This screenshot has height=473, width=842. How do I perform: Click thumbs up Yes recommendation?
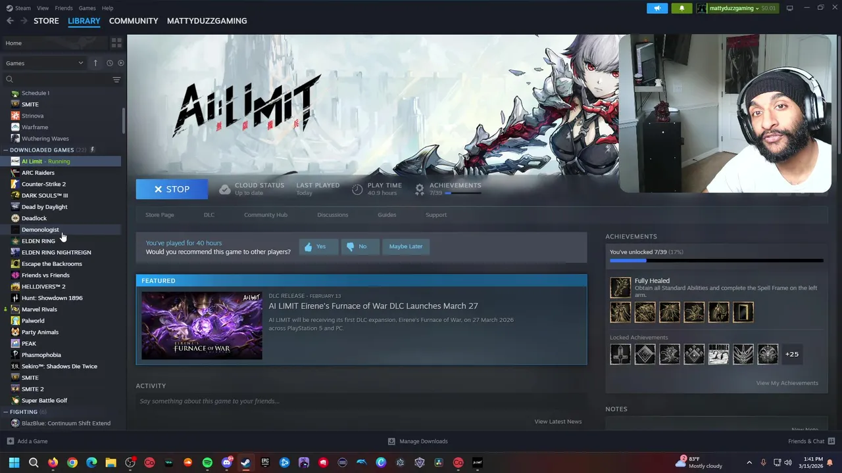(318, 246)
